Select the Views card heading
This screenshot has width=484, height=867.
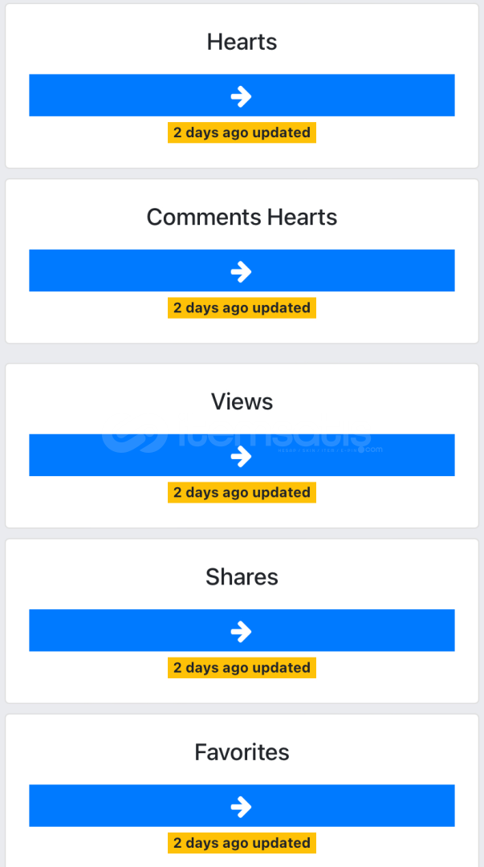[242, 401]
